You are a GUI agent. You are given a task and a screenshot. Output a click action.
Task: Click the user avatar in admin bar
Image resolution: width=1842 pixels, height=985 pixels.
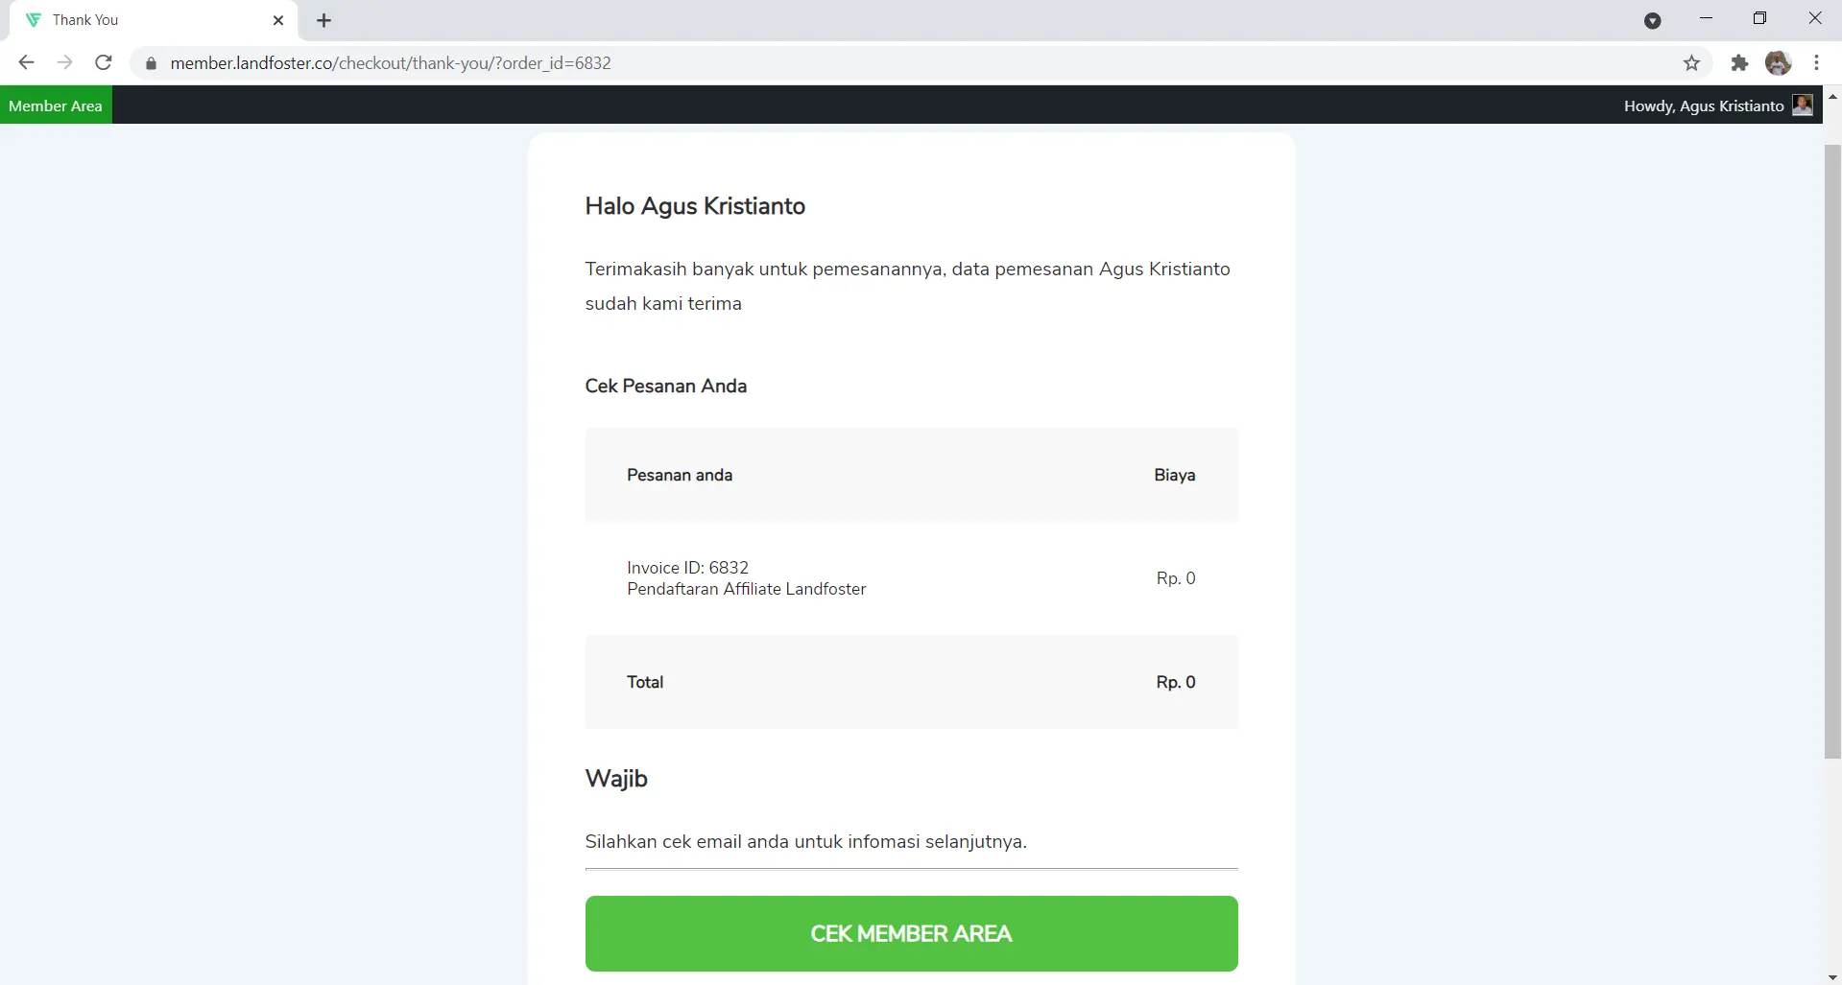pos(1803,106)
